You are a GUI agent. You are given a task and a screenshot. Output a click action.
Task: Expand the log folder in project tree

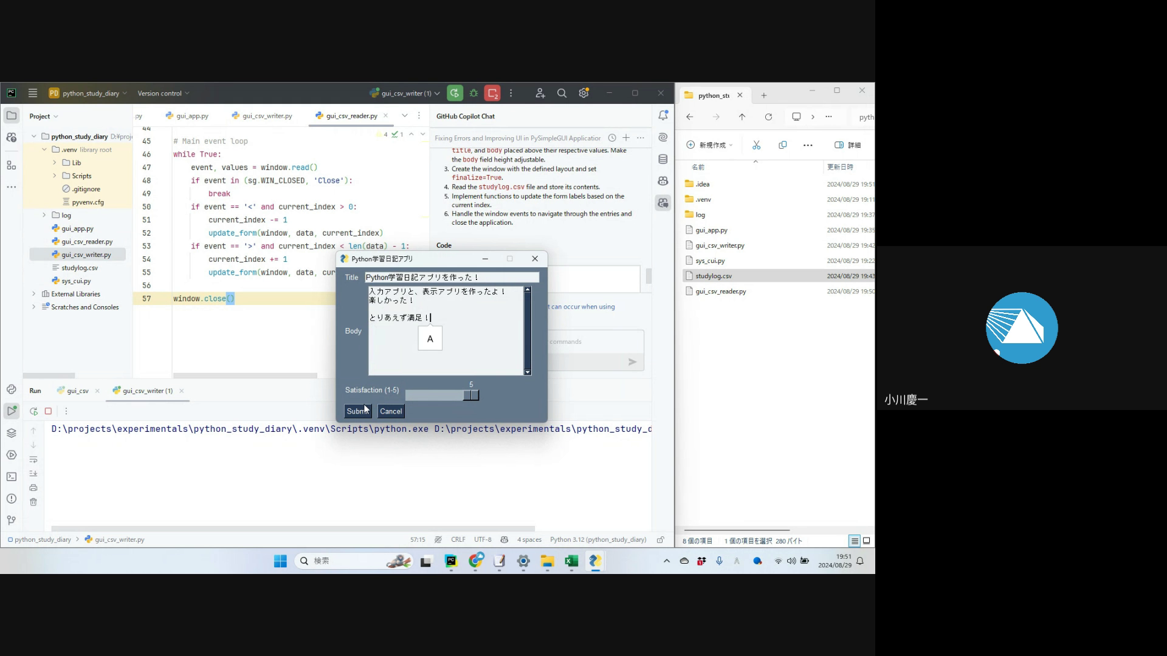click(x=44, y=215)
